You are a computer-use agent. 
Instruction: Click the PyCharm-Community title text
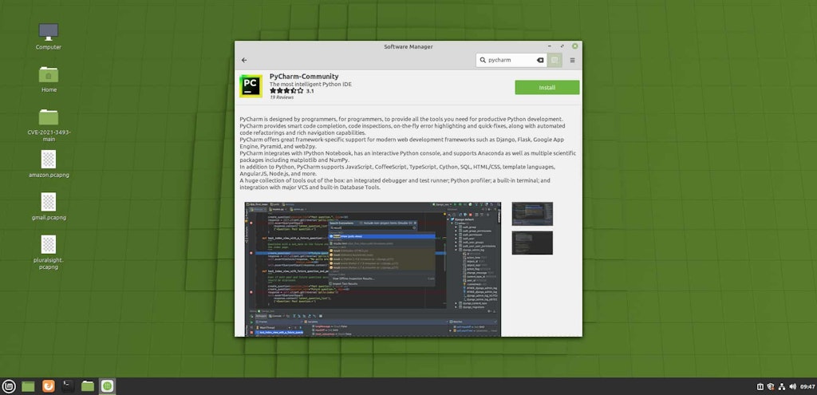pyautogui.click(x=304, y=76)
